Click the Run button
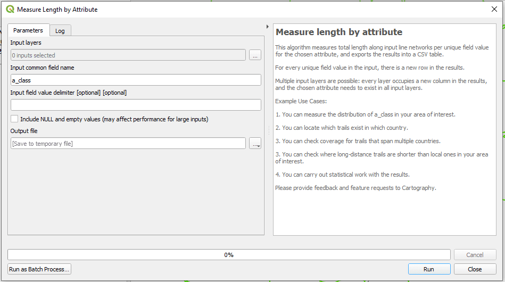 [x=429, y=269]
